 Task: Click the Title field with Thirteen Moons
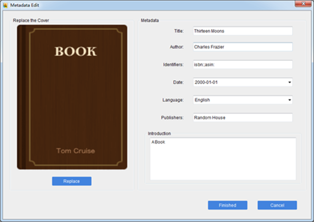[x=243, y=31]
